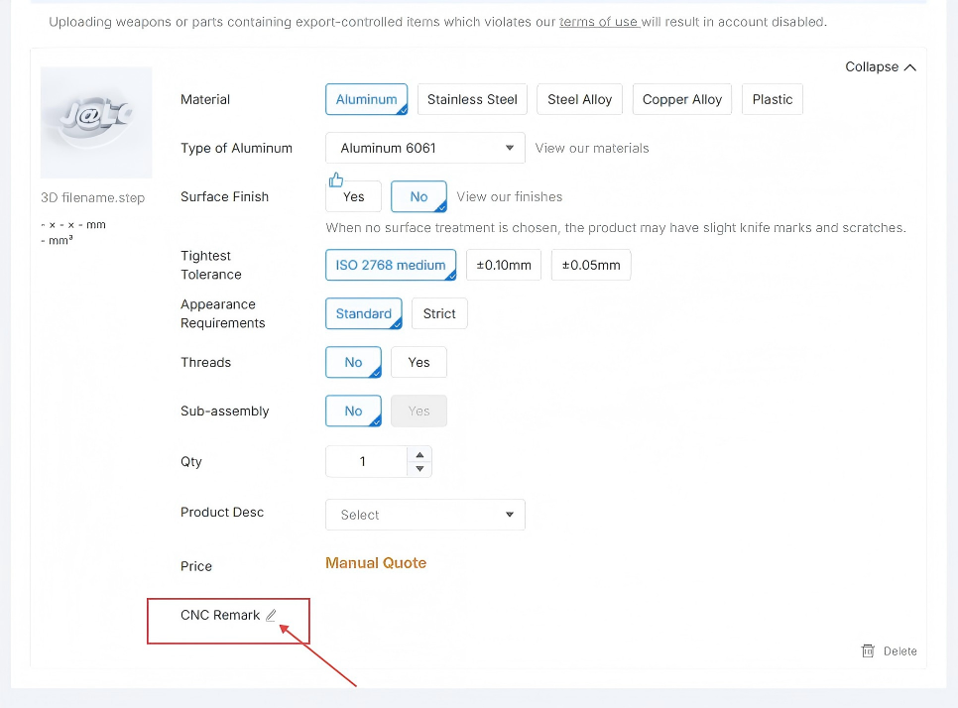Collapse the part panel with the chevron icon
The width and height of the screenshot is (958, 708).
point(909,67)
